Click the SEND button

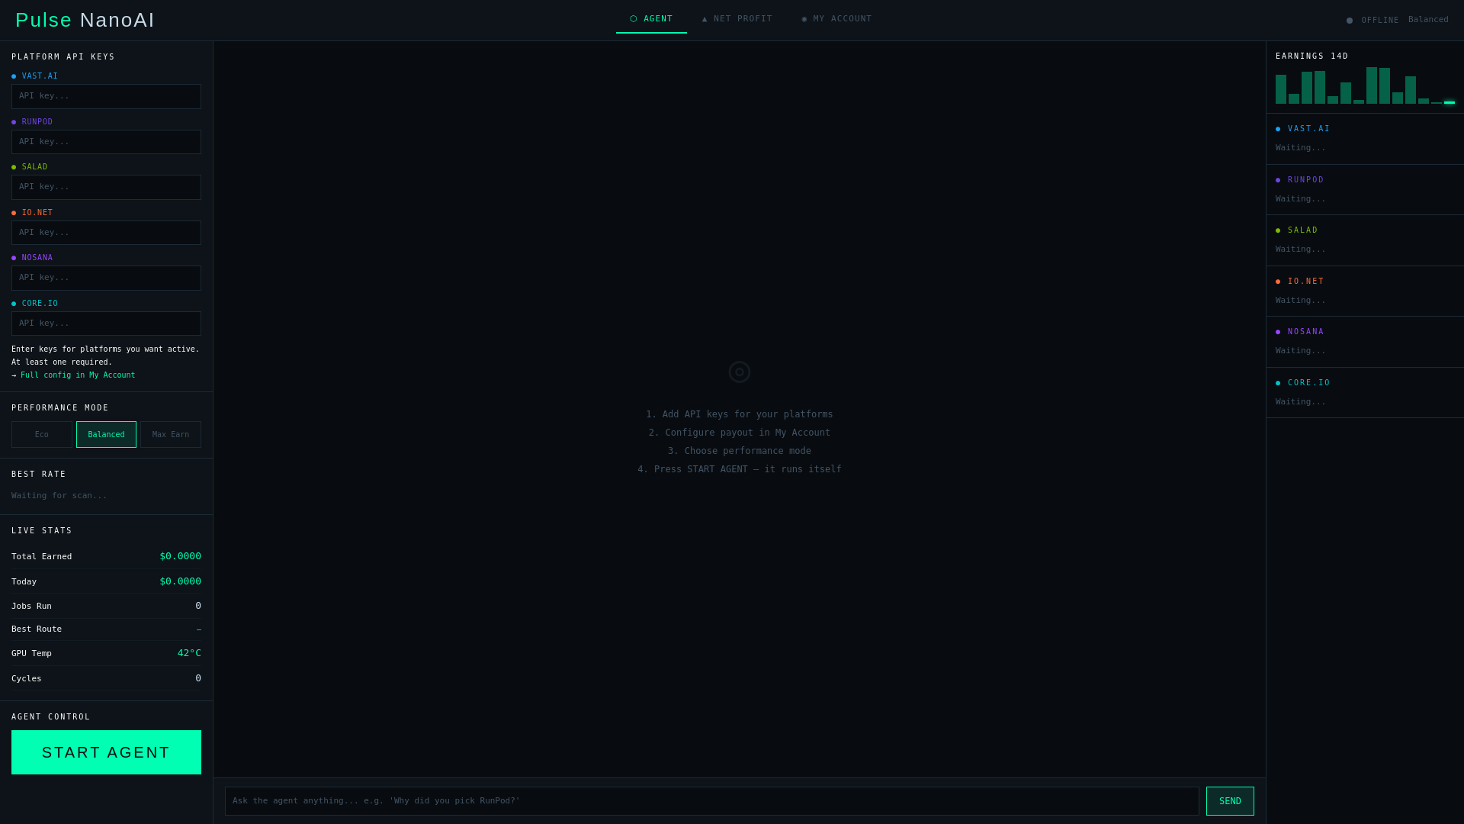pos(1230,801)
